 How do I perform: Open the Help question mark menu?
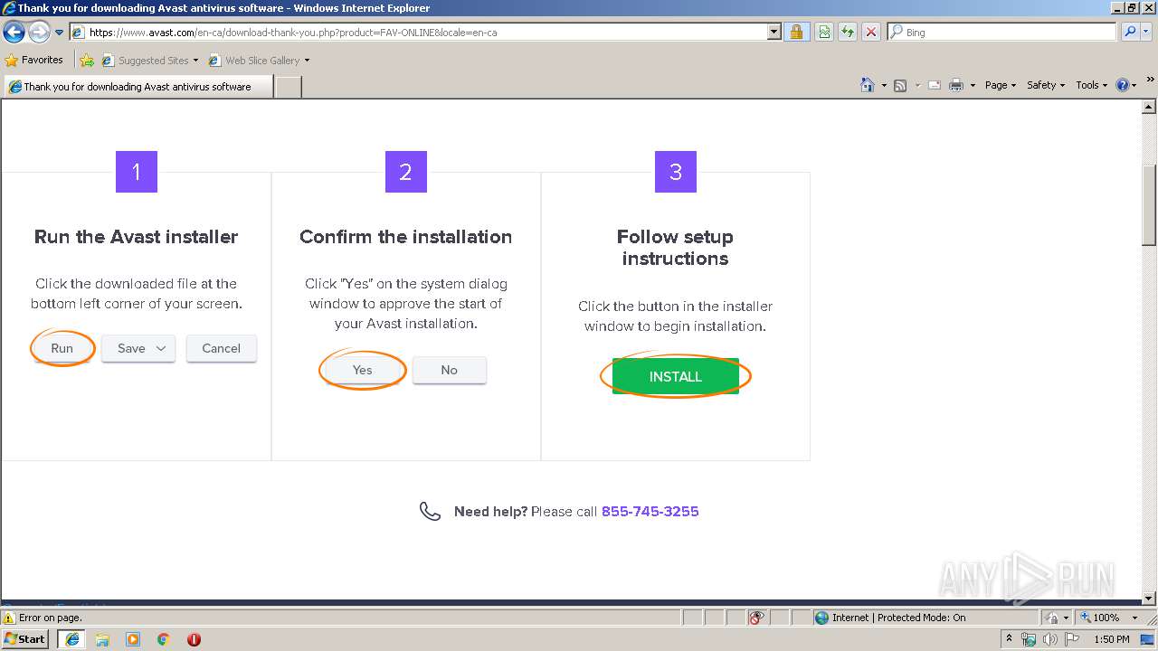[x=1125, y=85]
